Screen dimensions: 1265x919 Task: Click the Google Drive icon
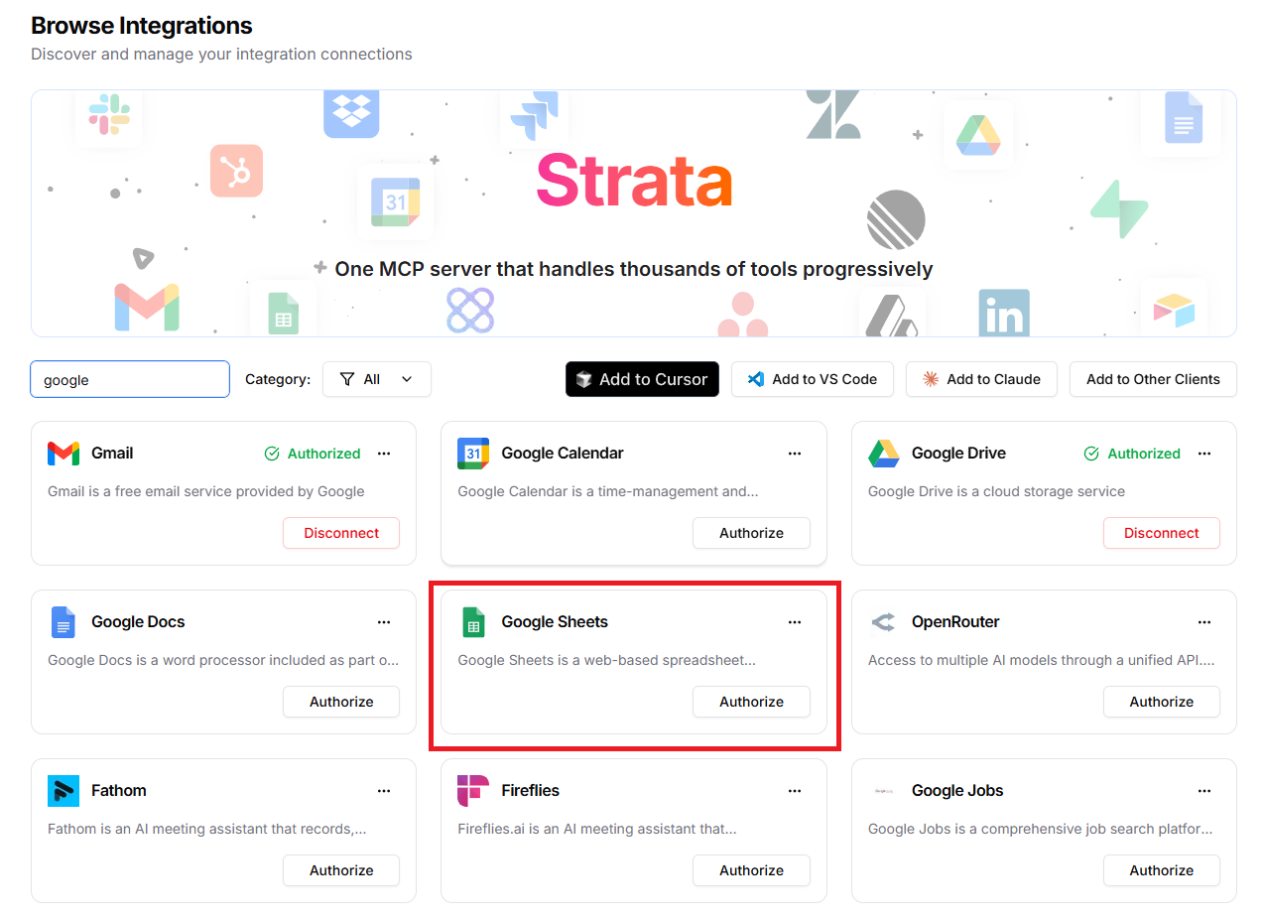pos(884,453)
